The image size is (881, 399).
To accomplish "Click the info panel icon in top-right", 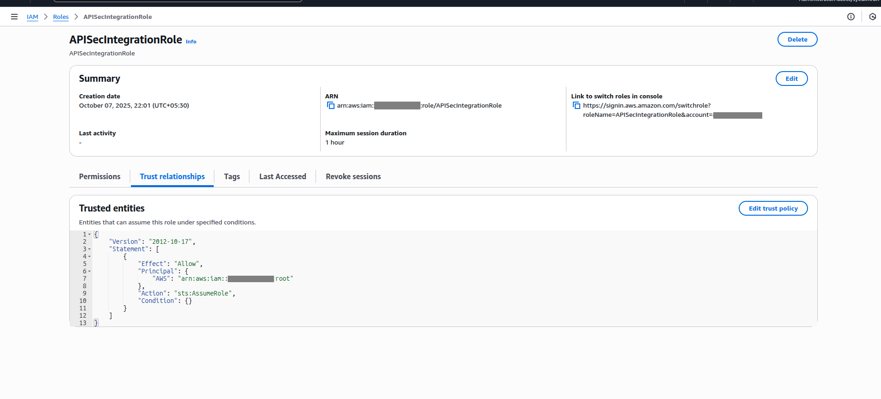I will point(851,17).
